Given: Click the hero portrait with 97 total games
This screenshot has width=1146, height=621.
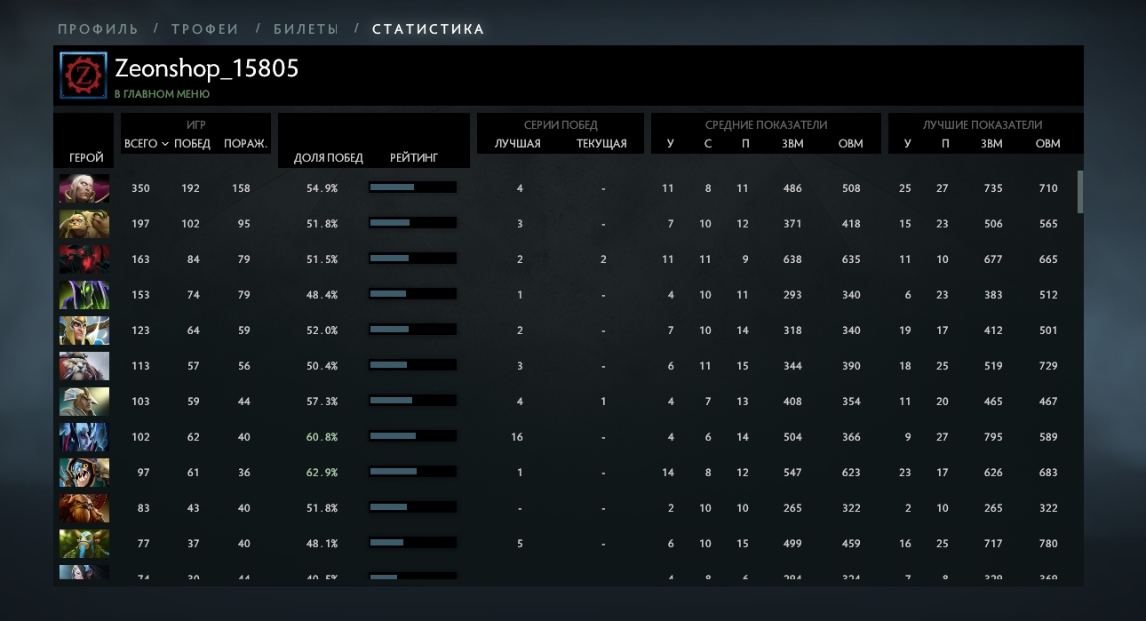Looking at the screenshot, I should point(84,473).
